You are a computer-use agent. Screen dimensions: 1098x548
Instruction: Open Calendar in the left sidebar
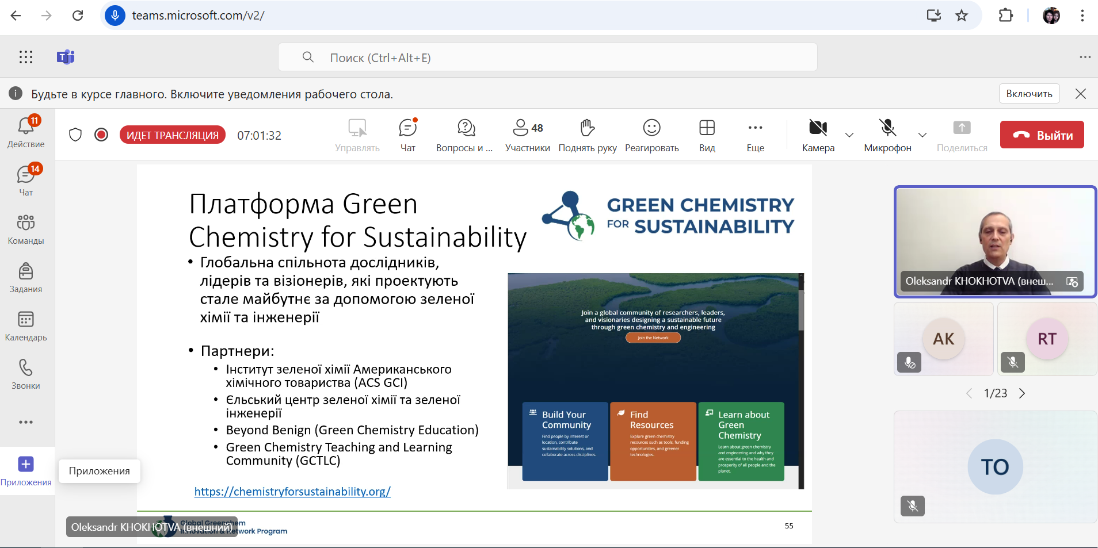click(x=26, y=325)
